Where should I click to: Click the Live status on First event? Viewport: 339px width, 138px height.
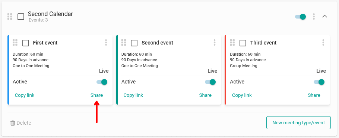[x=104, y=71]
